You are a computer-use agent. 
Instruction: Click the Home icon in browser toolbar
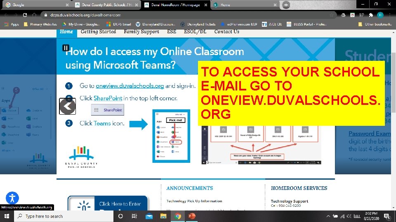coord(34,15)
